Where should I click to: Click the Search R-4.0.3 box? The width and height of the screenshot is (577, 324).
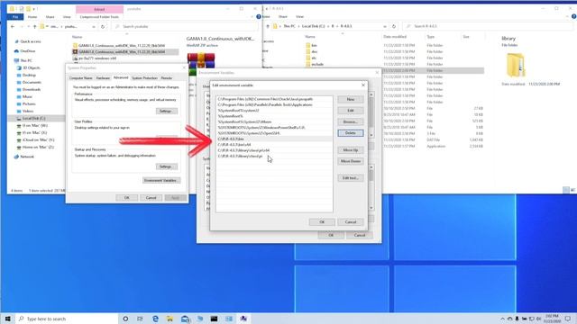pyautogui.click(x=488, y=26)
